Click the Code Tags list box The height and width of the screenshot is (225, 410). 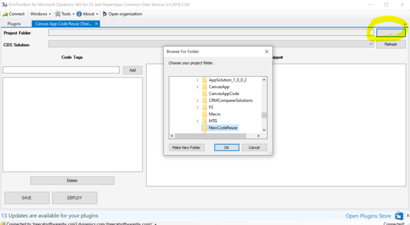(x=73, y=125)
